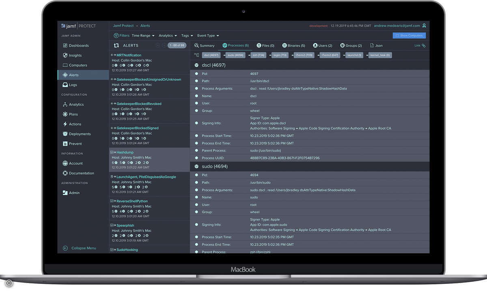The image size is (487, 292).
Task: Select the login (713) process chip
Action: pyautogui.click(x=280, y=55)
